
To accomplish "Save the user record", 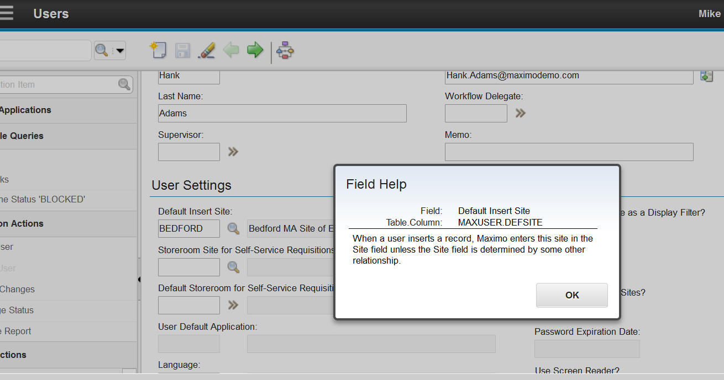I will (182, 51).
